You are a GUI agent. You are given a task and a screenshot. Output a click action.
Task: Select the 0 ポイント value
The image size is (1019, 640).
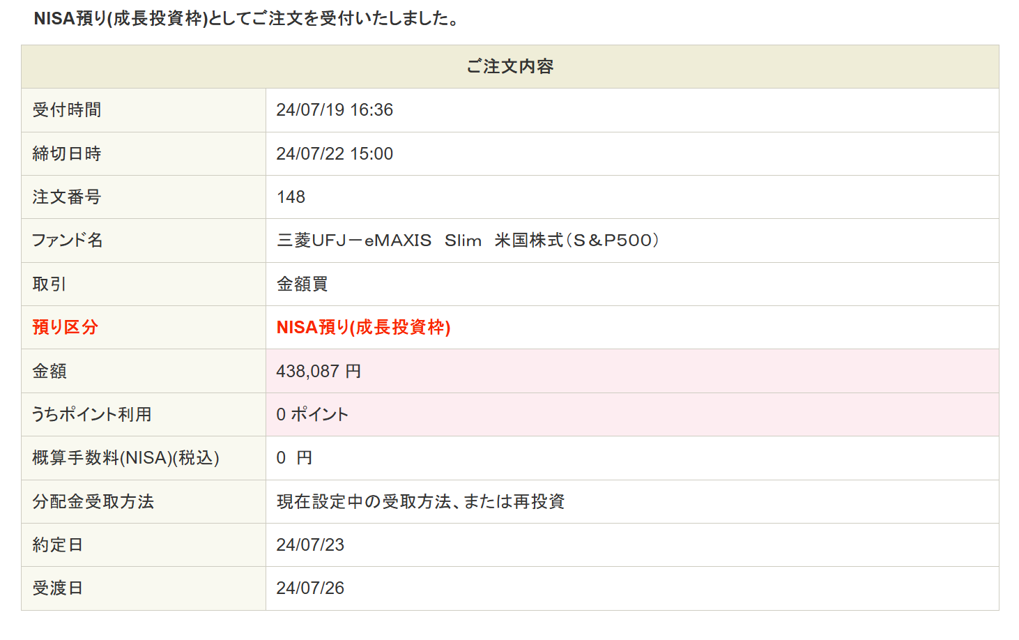point(312,414)
